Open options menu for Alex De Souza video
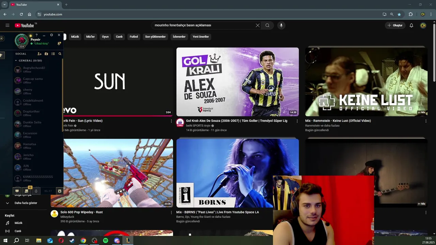436x245 pixels. click(297, 121)
